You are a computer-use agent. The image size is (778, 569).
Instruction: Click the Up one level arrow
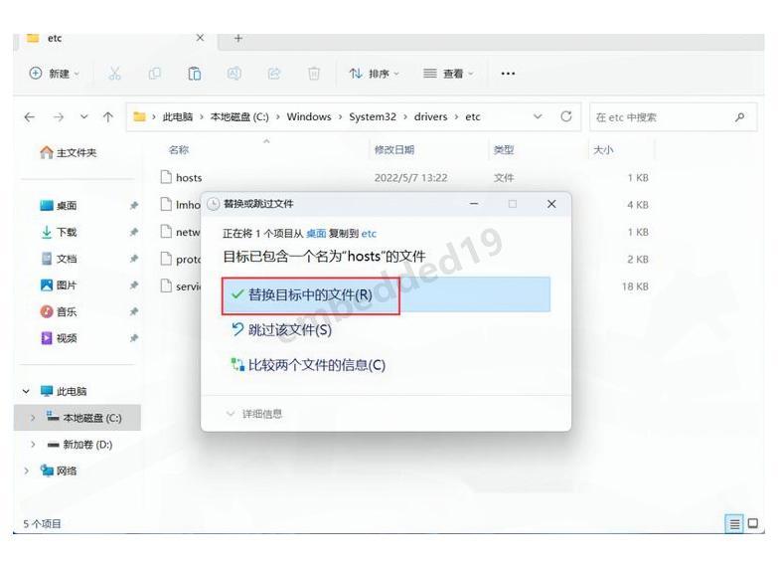pos(107,116)
